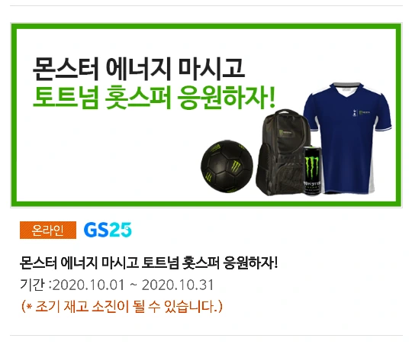The width and height of the screenshot is (412, 348).
Task: Click the orange 온라인 badge
Action: tap(48, 230)
